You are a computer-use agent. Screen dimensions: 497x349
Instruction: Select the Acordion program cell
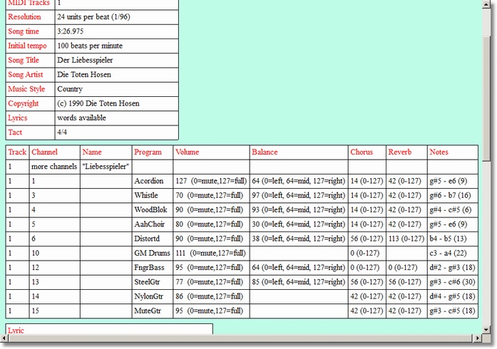coord(149,181)
